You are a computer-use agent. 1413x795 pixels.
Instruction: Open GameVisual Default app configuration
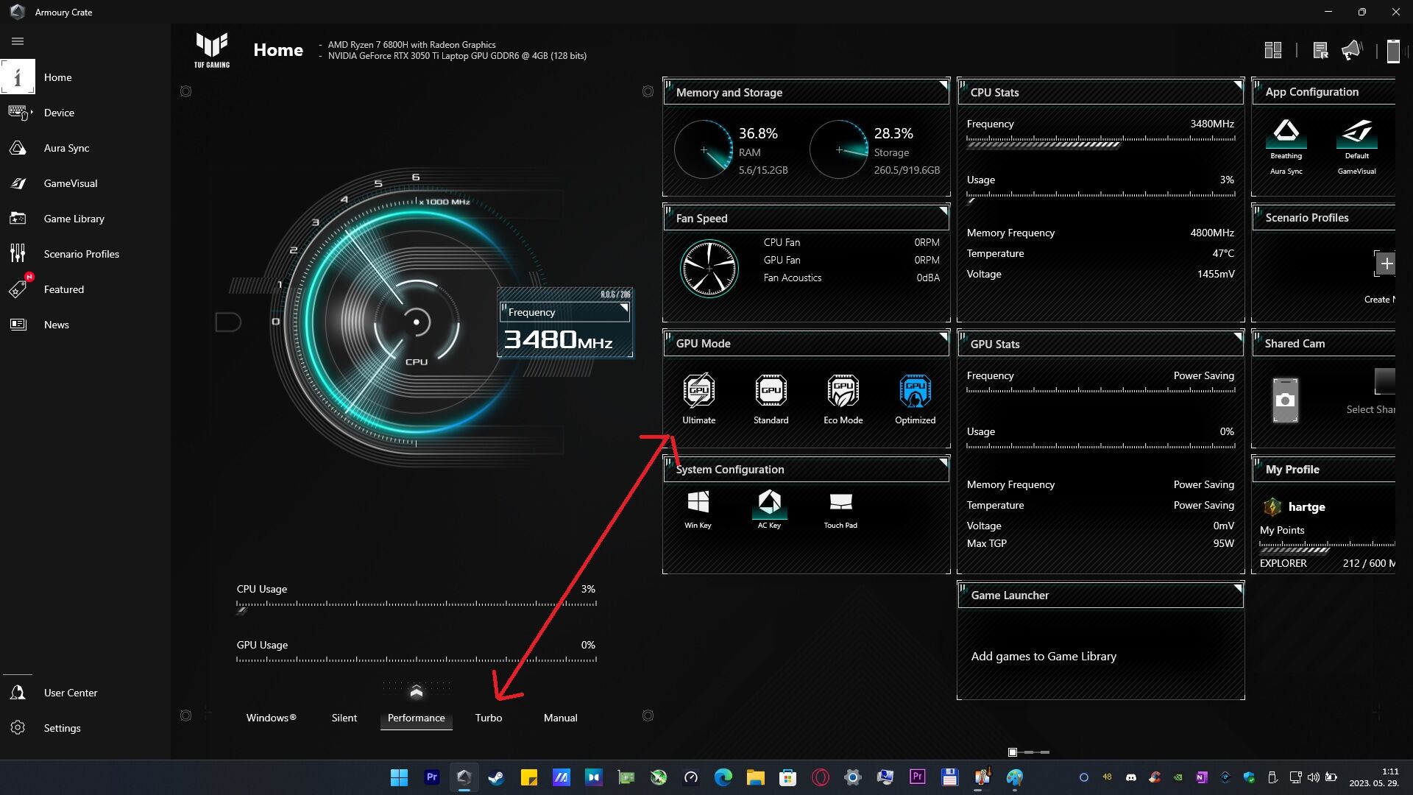(x=1356, y=146)
